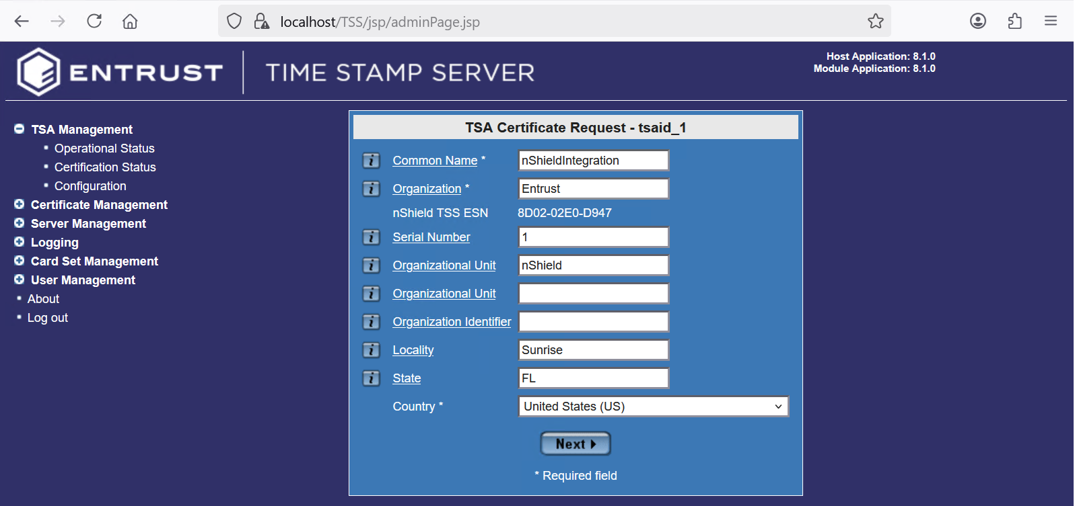This screenshot has width=1079, height=506.
Task: Click the Locality field containing Sunrise
Action: pyautogui.click(x=594, y=350)
